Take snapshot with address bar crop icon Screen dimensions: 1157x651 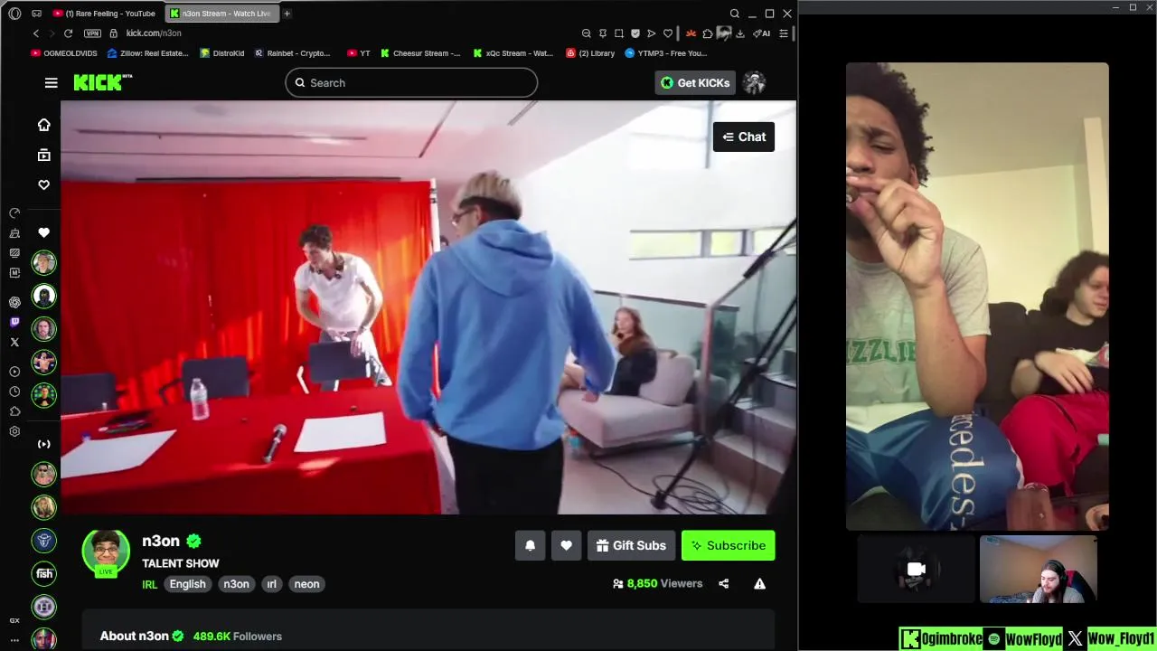tap(619, 33)
